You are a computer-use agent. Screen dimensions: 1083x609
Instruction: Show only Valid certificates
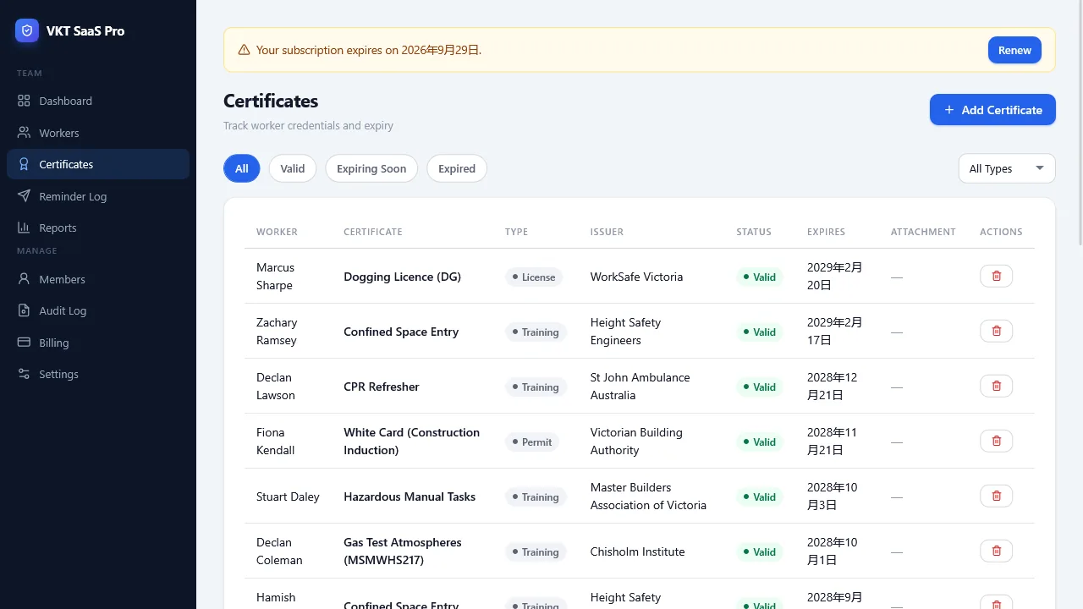tap(293, 168)
